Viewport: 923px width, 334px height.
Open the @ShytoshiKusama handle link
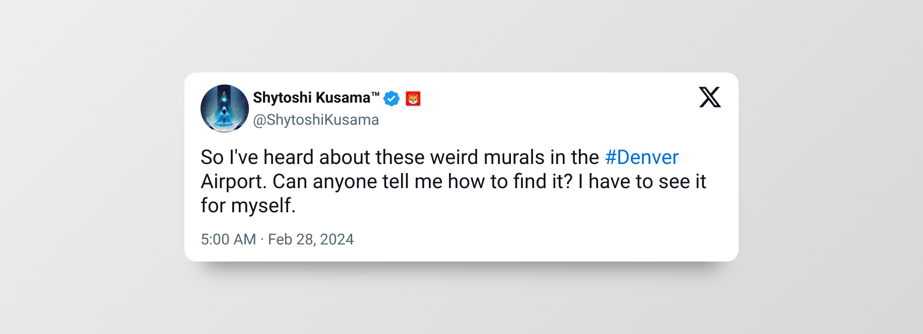316,120
